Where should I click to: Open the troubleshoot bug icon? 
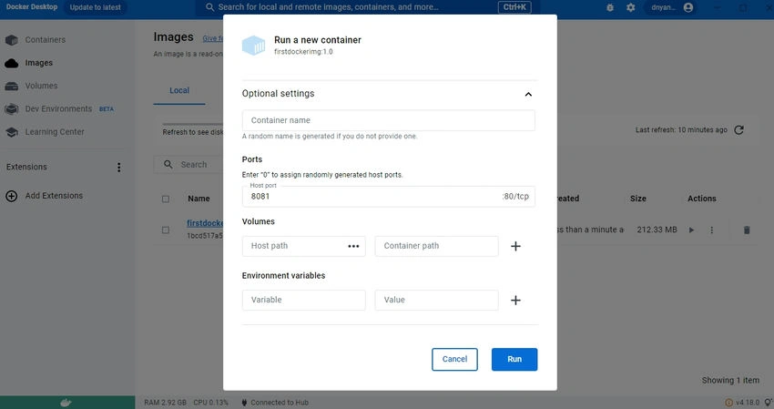610,7
